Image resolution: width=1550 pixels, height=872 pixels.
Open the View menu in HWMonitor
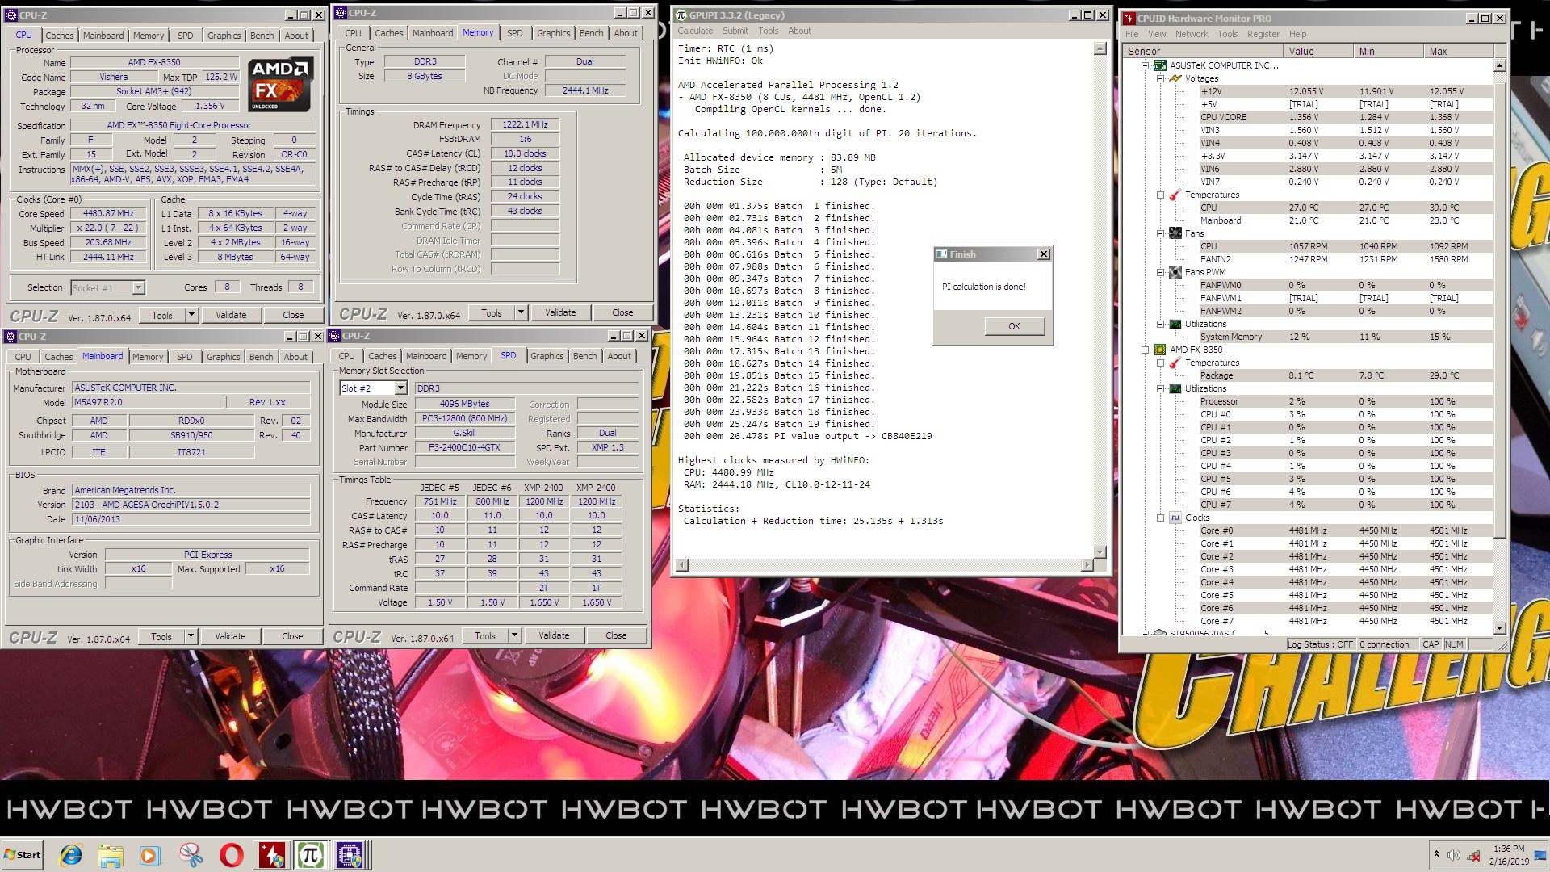(1157, 34)
